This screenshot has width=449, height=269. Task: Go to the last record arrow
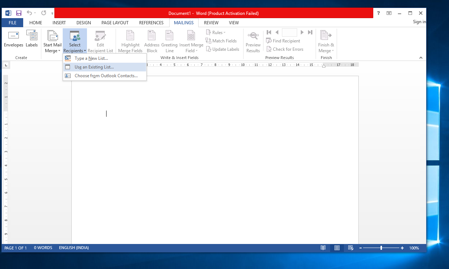pyautogui.click(x=310, y=32)
